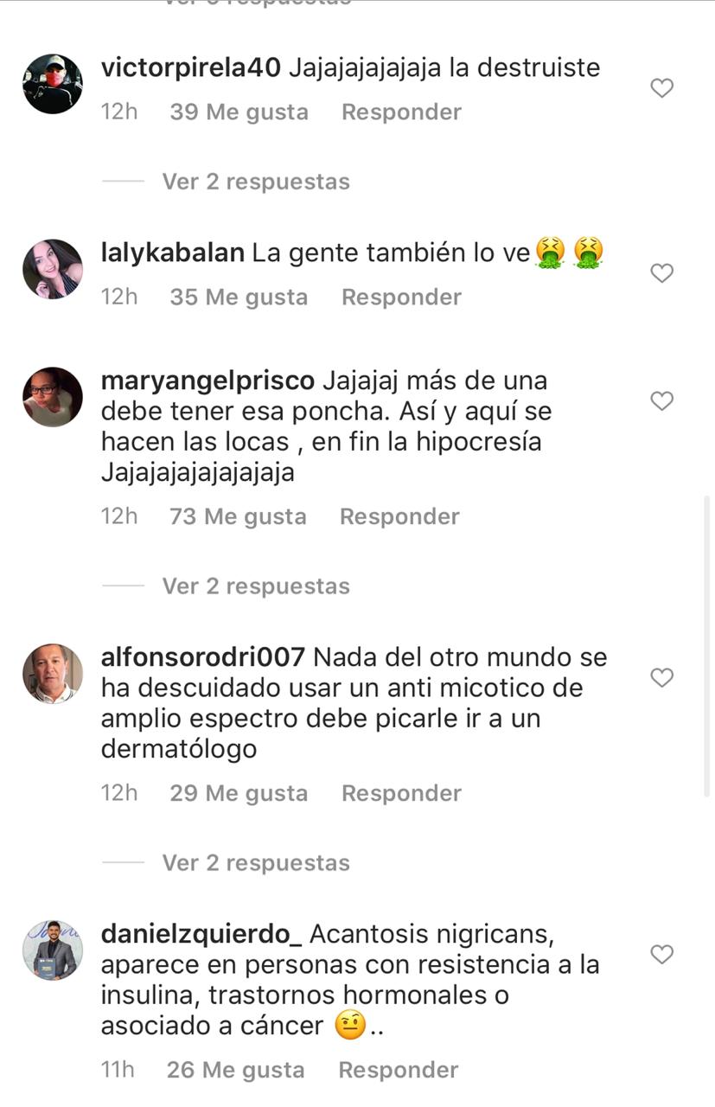Screen dimensions: 715x1107
Task: Expand 2 replies under maryangelprisco's comment
Action: pos(256,586)
